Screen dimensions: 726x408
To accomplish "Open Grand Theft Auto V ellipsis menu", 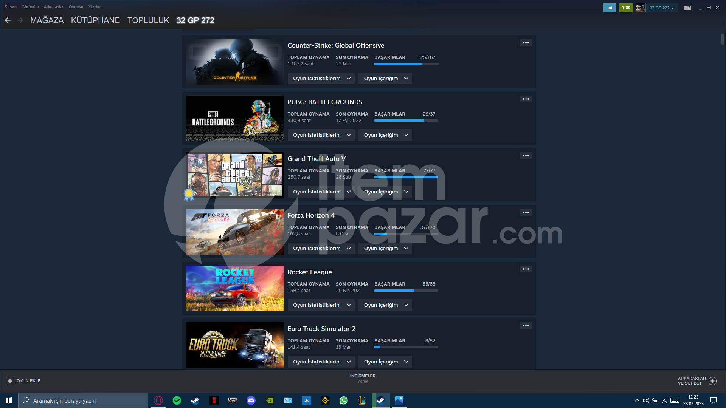I will [526, 156].
